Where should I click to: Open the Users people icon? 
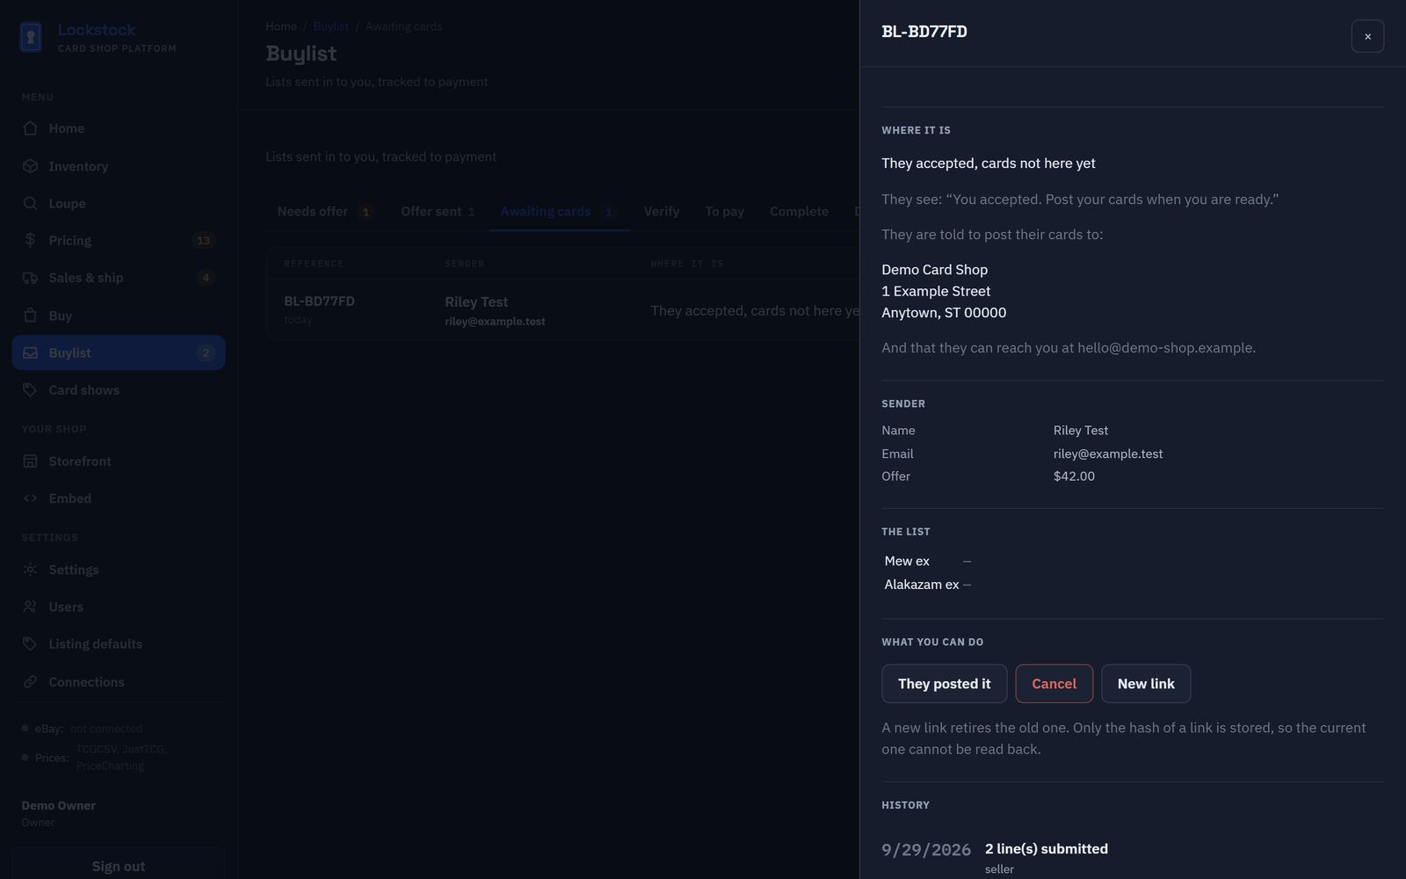click(30, 607)
